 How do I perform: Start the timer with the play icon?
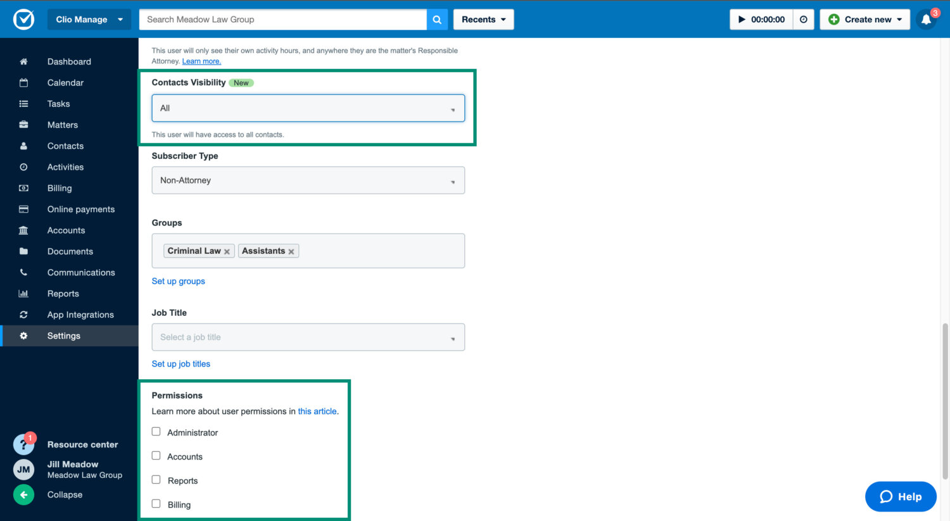pyautogui.click(x=742, y=20)
